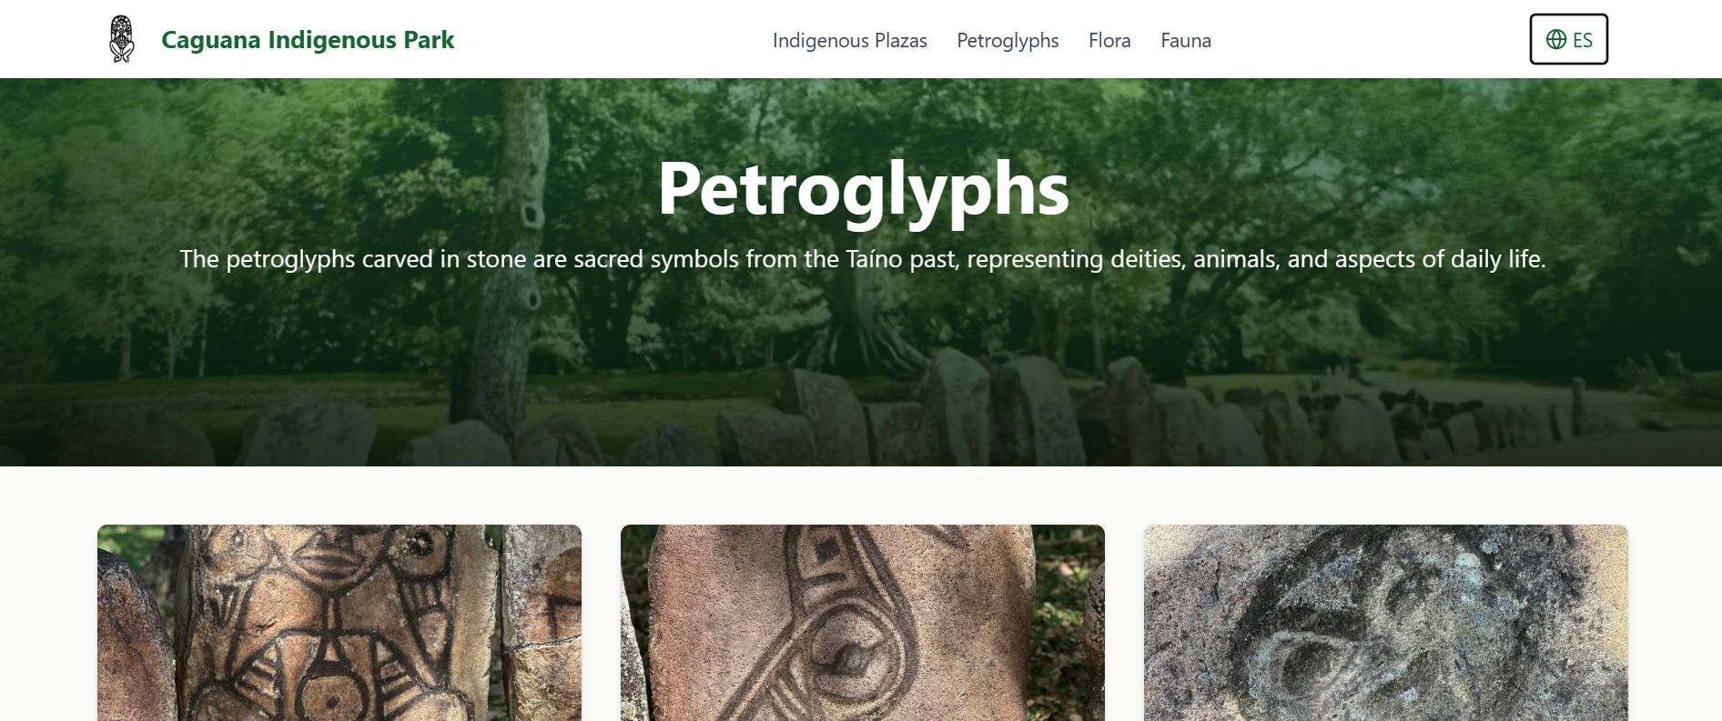Select Petroglyphs in the navigation bar

[1008, 41]
